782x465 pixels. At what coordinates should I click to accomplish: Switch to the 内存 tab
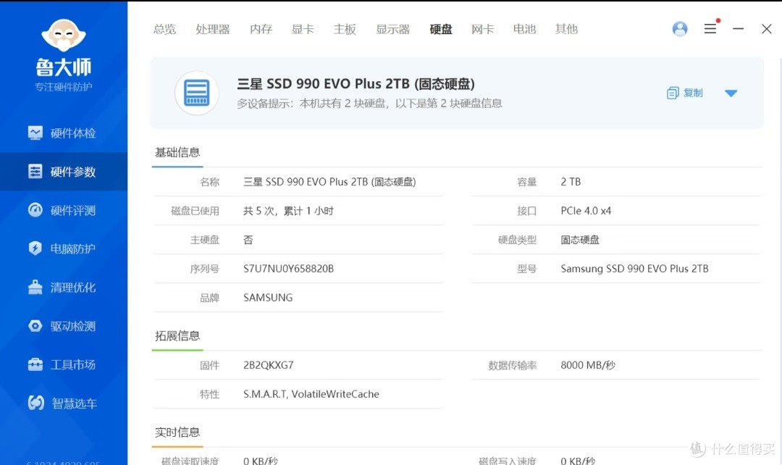(x=261, y=29)
